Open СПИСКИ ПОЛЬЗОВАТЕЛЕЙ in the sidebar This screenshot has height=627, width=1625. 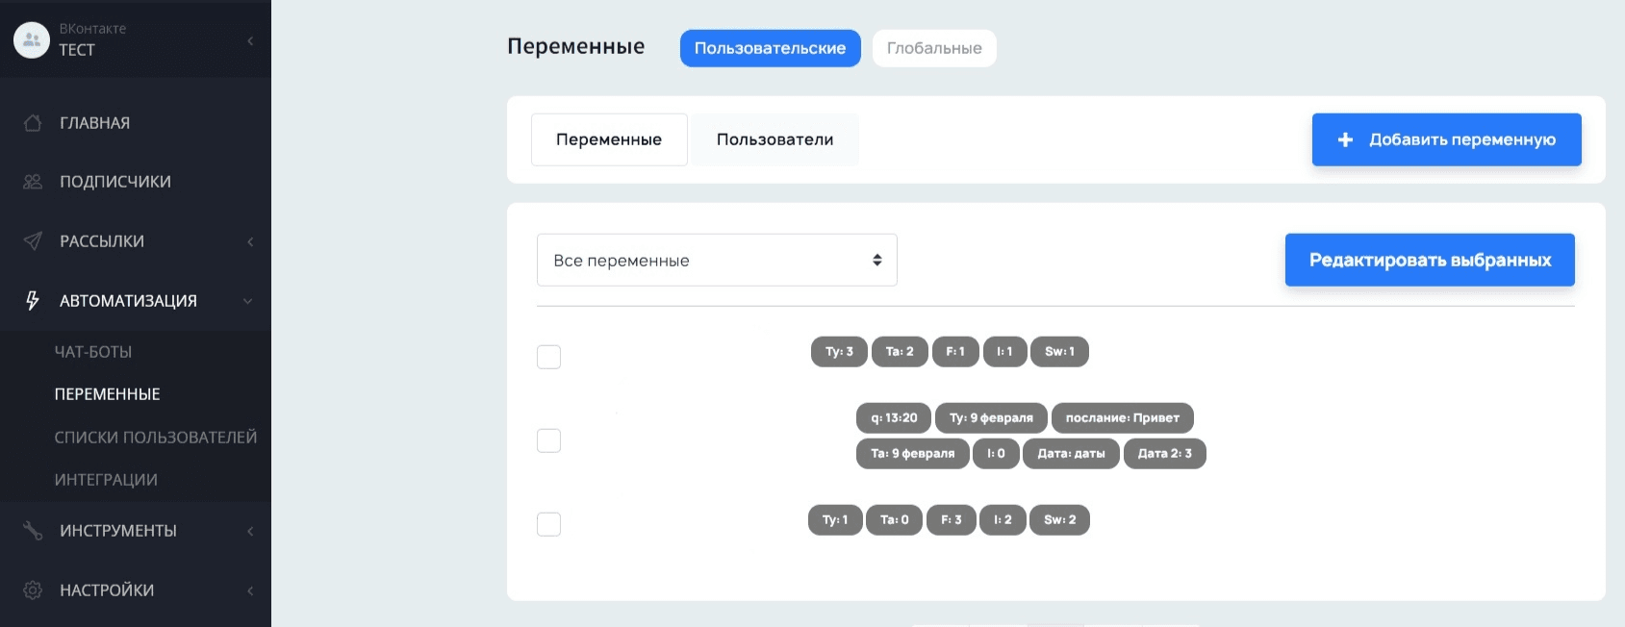(155, 438)
